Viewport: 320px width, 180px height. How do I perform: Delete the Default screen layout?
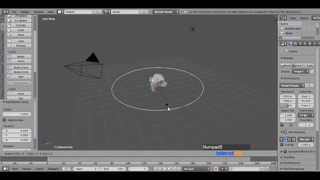click(x=100, y=12)
